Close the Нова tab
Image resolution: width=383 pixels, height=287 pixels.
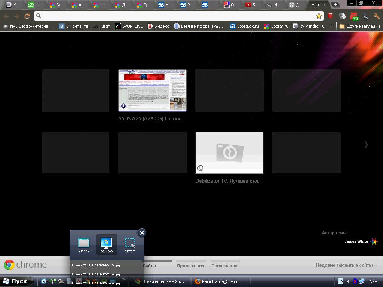click(x=325, y=5)
